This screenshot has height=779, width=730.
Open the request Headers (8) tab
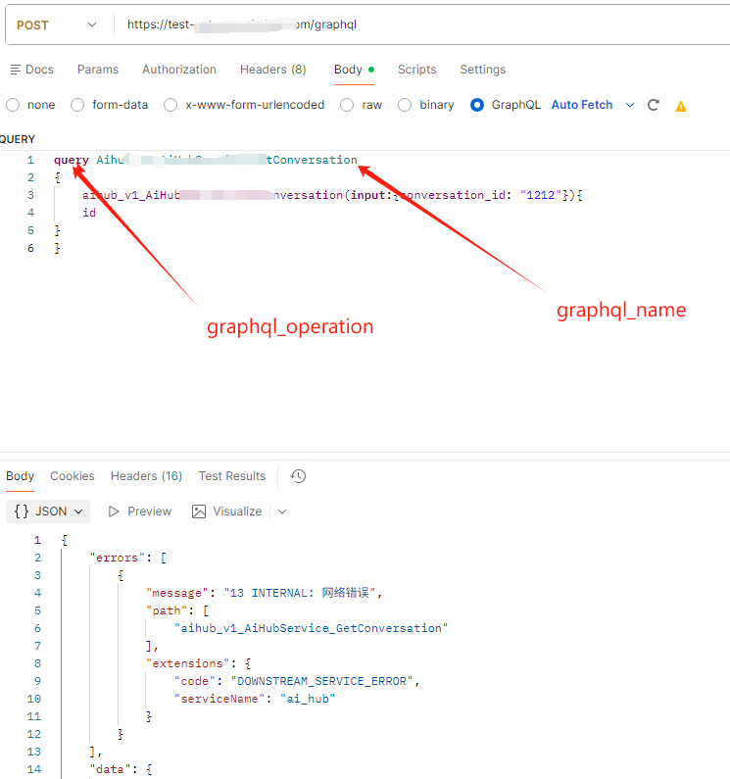[272, 70]
